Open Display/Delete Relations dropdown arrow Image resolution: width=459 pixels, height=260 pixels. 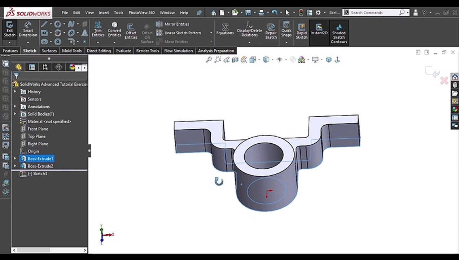249,43
